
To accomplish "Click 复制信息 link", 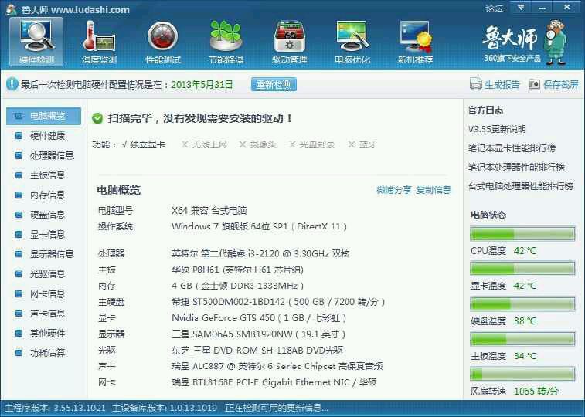I will (434, 190).
